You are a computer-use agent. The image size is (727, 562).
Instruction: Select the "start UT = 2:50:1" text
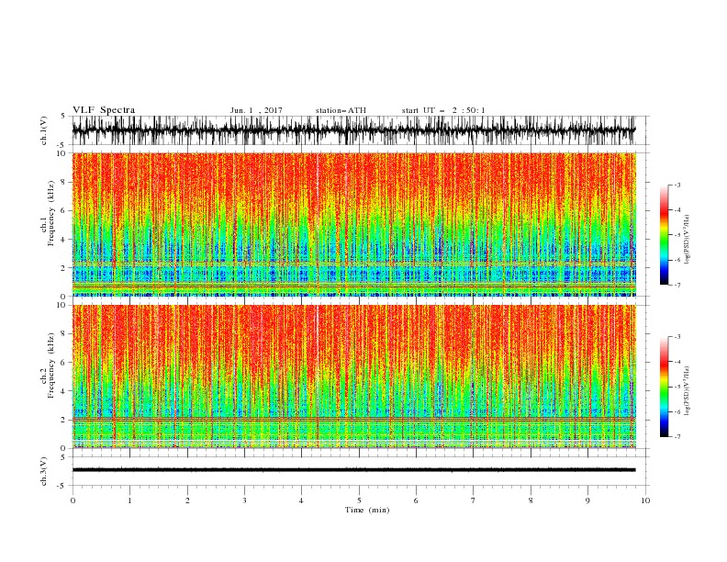coord(443,110)
